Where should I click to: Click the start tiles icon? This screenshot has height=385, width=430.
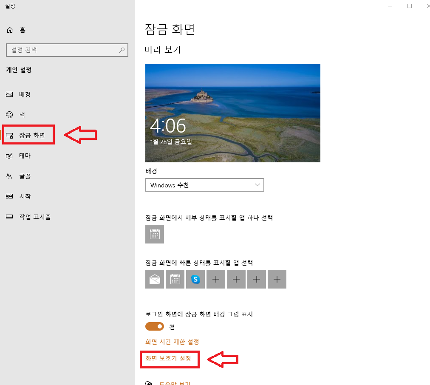[9, 196]
